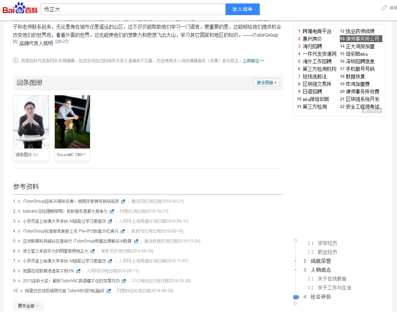Jump up via caret of reference 5
This screenshot has height=312, width=397.
click(x=19, y=241)
